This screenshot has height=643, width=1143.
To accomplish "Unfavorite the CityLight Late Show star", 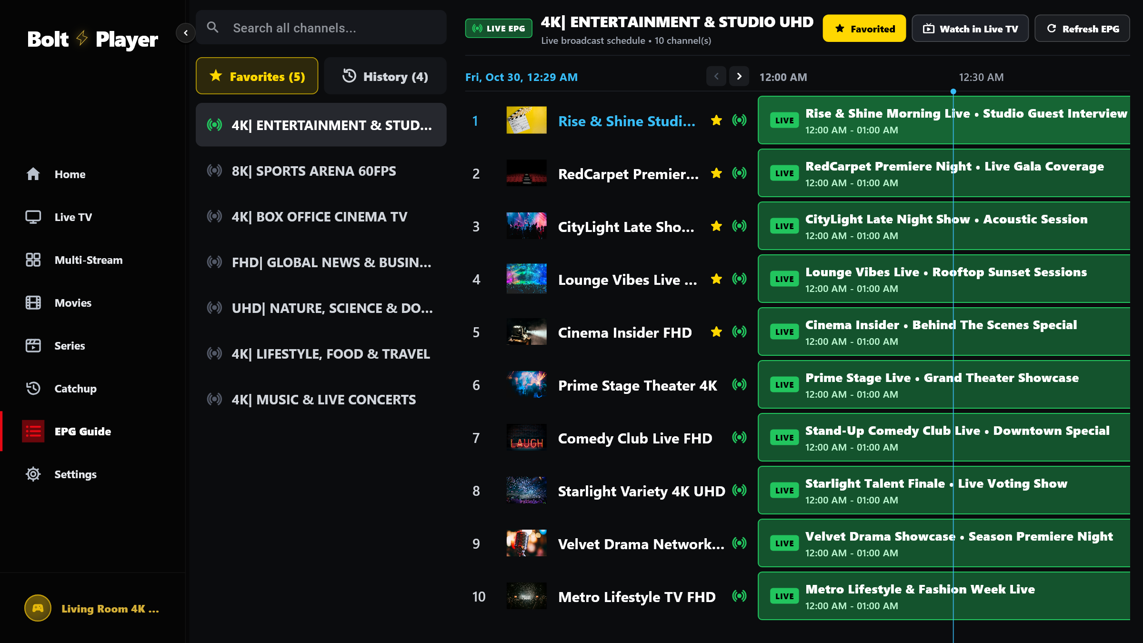I will point(716,226).
